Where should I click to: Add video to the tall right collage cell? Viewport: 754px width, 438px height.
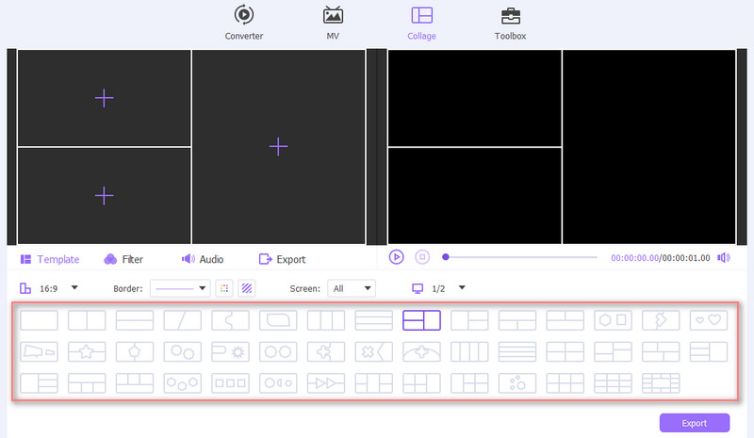(x=278, y=147)
